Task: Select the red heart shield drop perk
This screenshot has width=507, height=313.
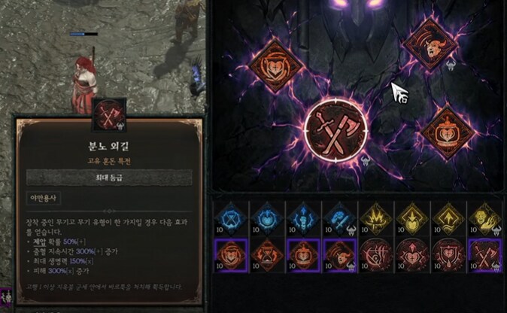Action: (x=449, y=256)
